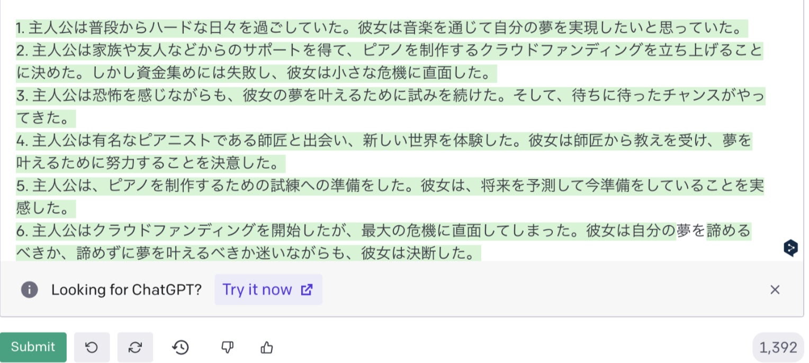809x363 pixels.
Task: Open the show history clock icon
Action: tap(181, 347)
